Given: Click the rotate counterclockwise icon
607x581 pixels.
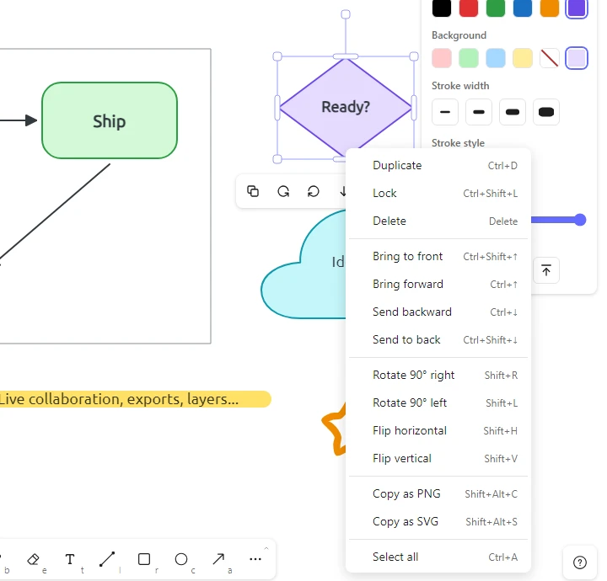Looking at the screenshot, I should click(314, 191).
